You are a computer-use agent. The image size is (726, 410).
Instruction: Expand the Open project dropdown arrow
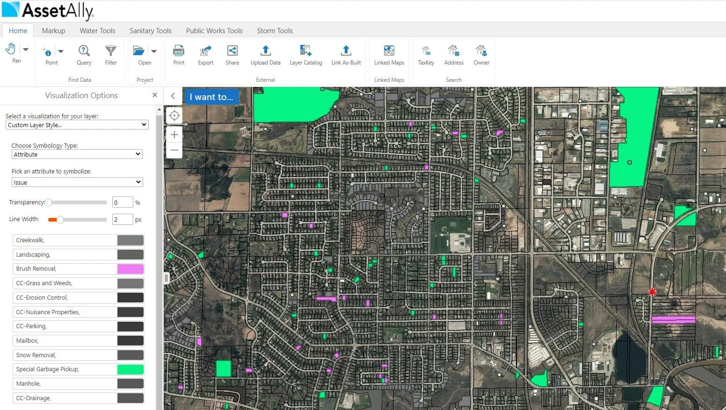pyautogui.click(x=154, y=51)
